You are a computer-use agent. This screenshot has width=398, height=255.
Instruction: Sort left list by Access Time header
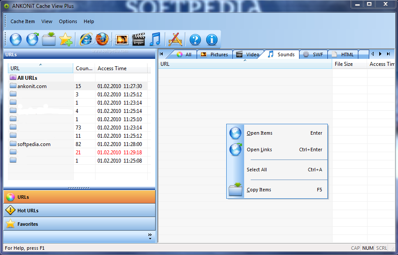tap(121, 68)
